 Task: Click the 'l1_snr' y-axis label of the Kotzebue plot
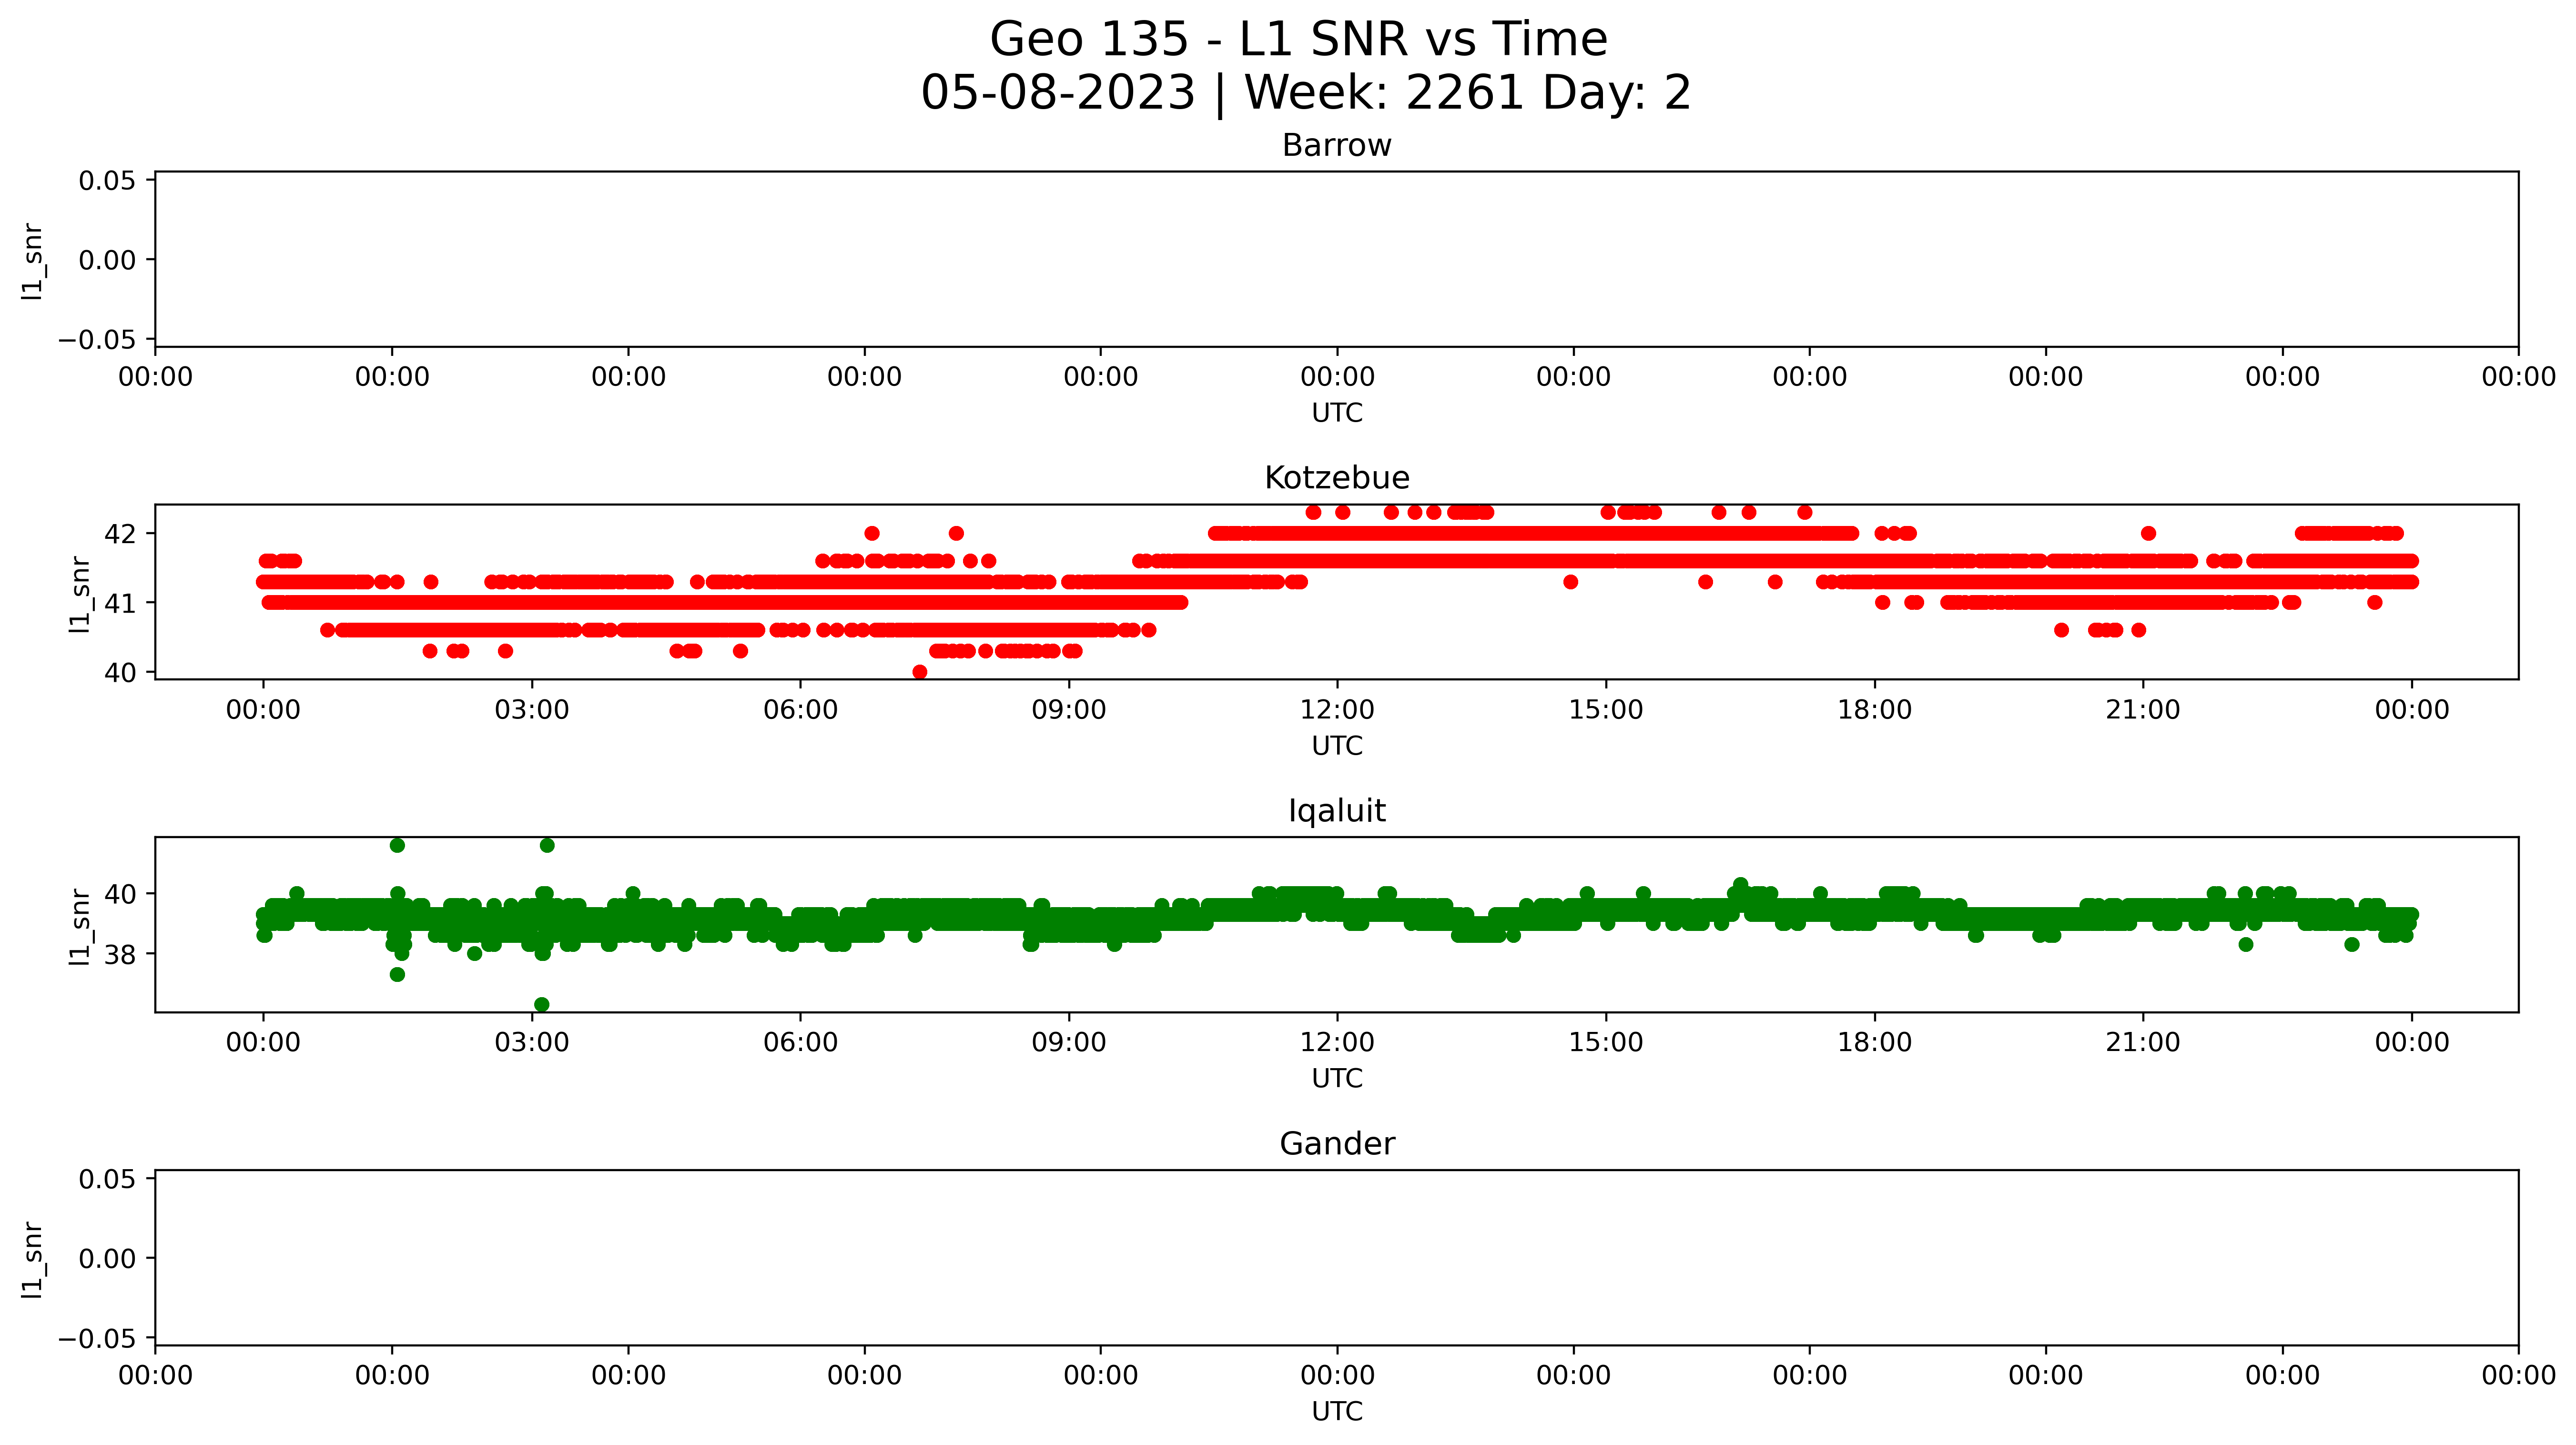click(79, 594)
